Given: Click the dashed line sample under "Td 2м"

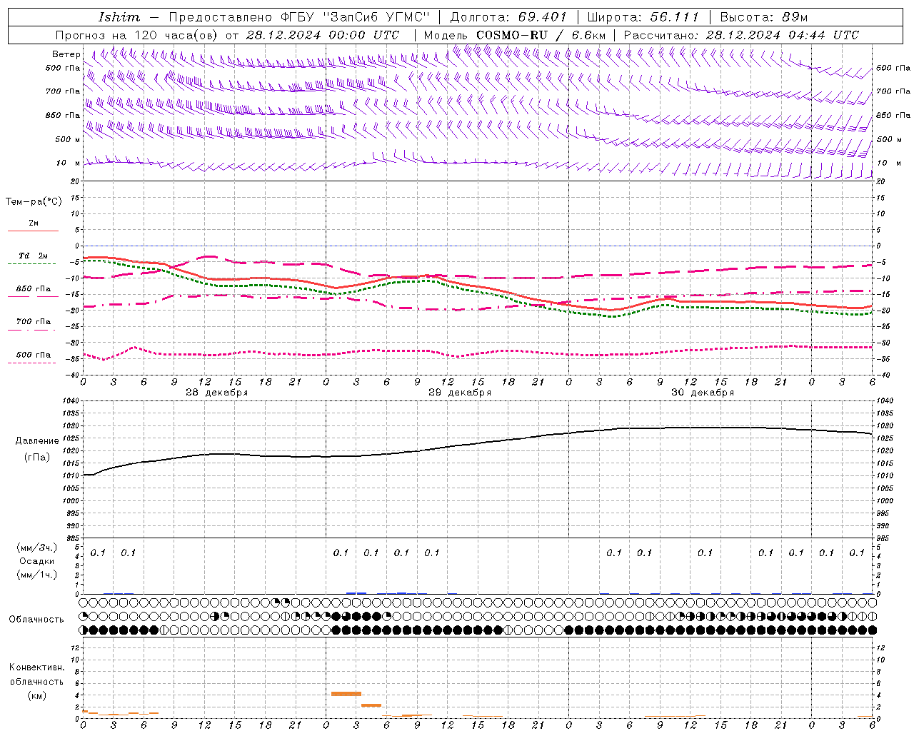Looking at the screenshot, I should coord(31,263).
